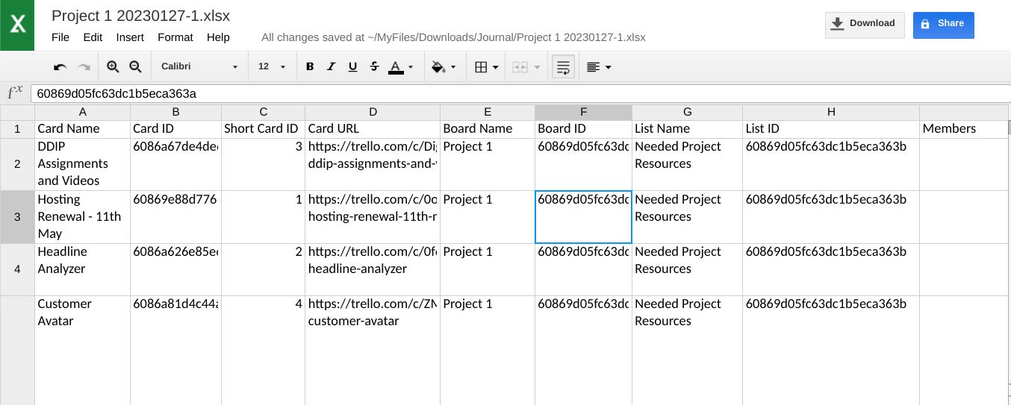The image size is (1011, 405).
Task: Undo the last change
Action: point(60,67)
